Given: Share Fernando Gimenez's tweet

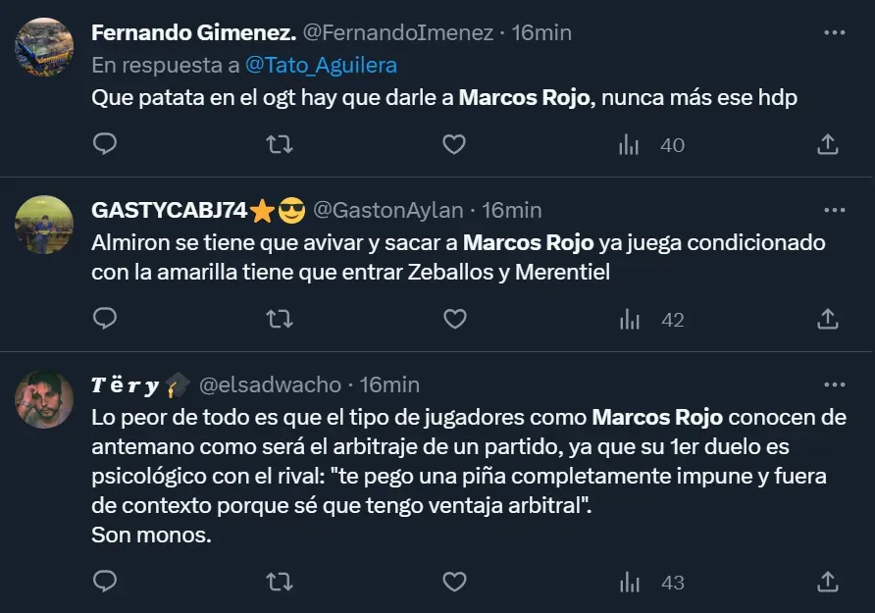Looking at the screenshot, I should tap(828, 145).
